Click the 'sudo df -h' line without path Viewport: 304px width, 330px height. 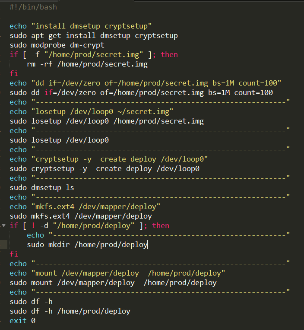(x=31, y=301)
